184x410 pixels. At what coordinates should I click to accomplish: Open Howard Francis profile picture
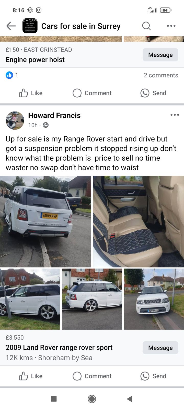15,120
